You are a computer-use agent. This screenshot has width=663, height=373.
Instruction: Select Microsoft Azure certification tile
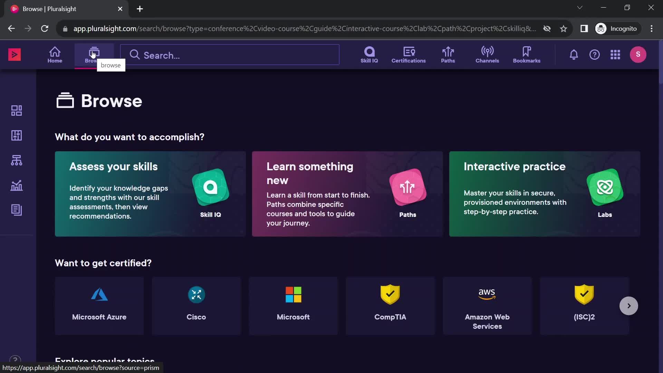pos(99,306)
